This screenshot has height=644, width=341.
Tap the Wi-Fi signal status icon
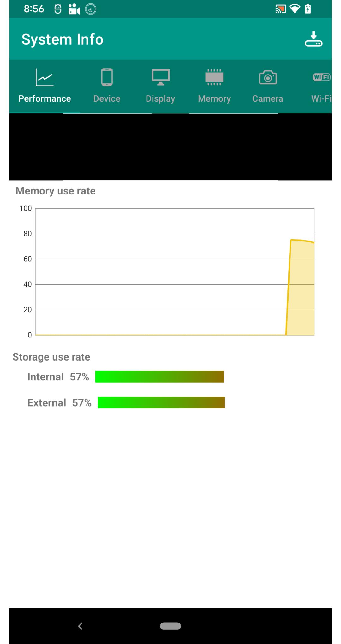click(295, 9)
